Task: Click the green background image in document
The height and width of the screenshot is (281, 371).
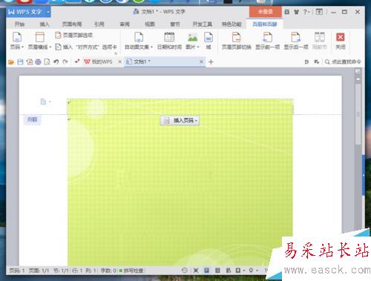Action: tap(180, 183)
